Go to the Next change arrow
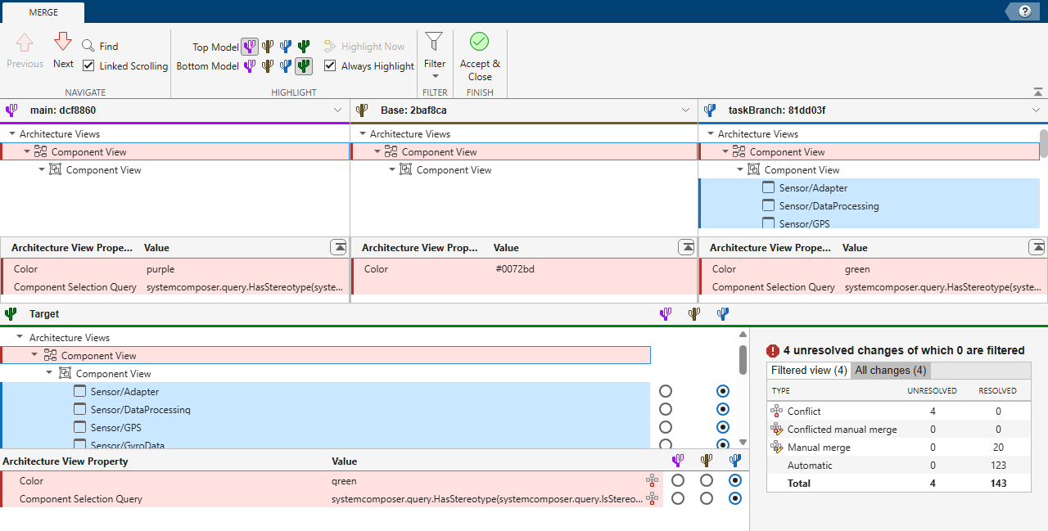The width and height of the screenshot is (1048, 531). (63, 42)
